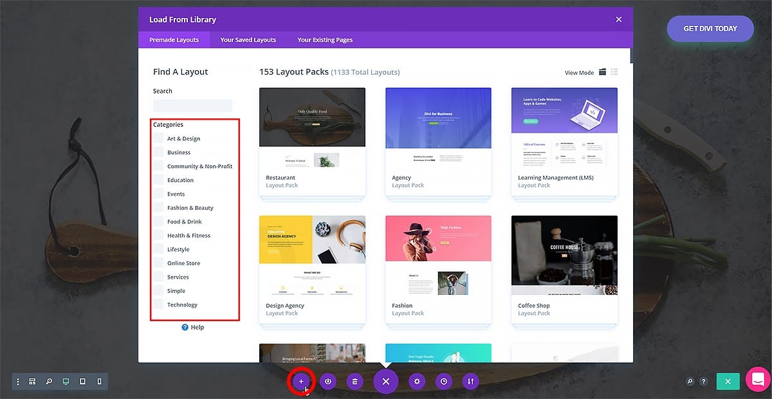Open editing history clock icon
The image size is (772, 399).
(444, 382)
